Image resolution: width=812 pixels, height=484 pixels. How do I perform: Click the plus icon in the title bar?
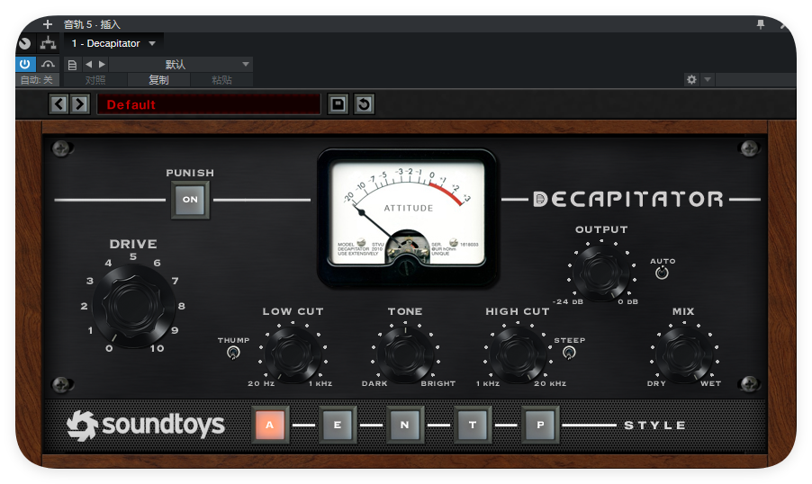pyautogui.click(x=48, y=24)
